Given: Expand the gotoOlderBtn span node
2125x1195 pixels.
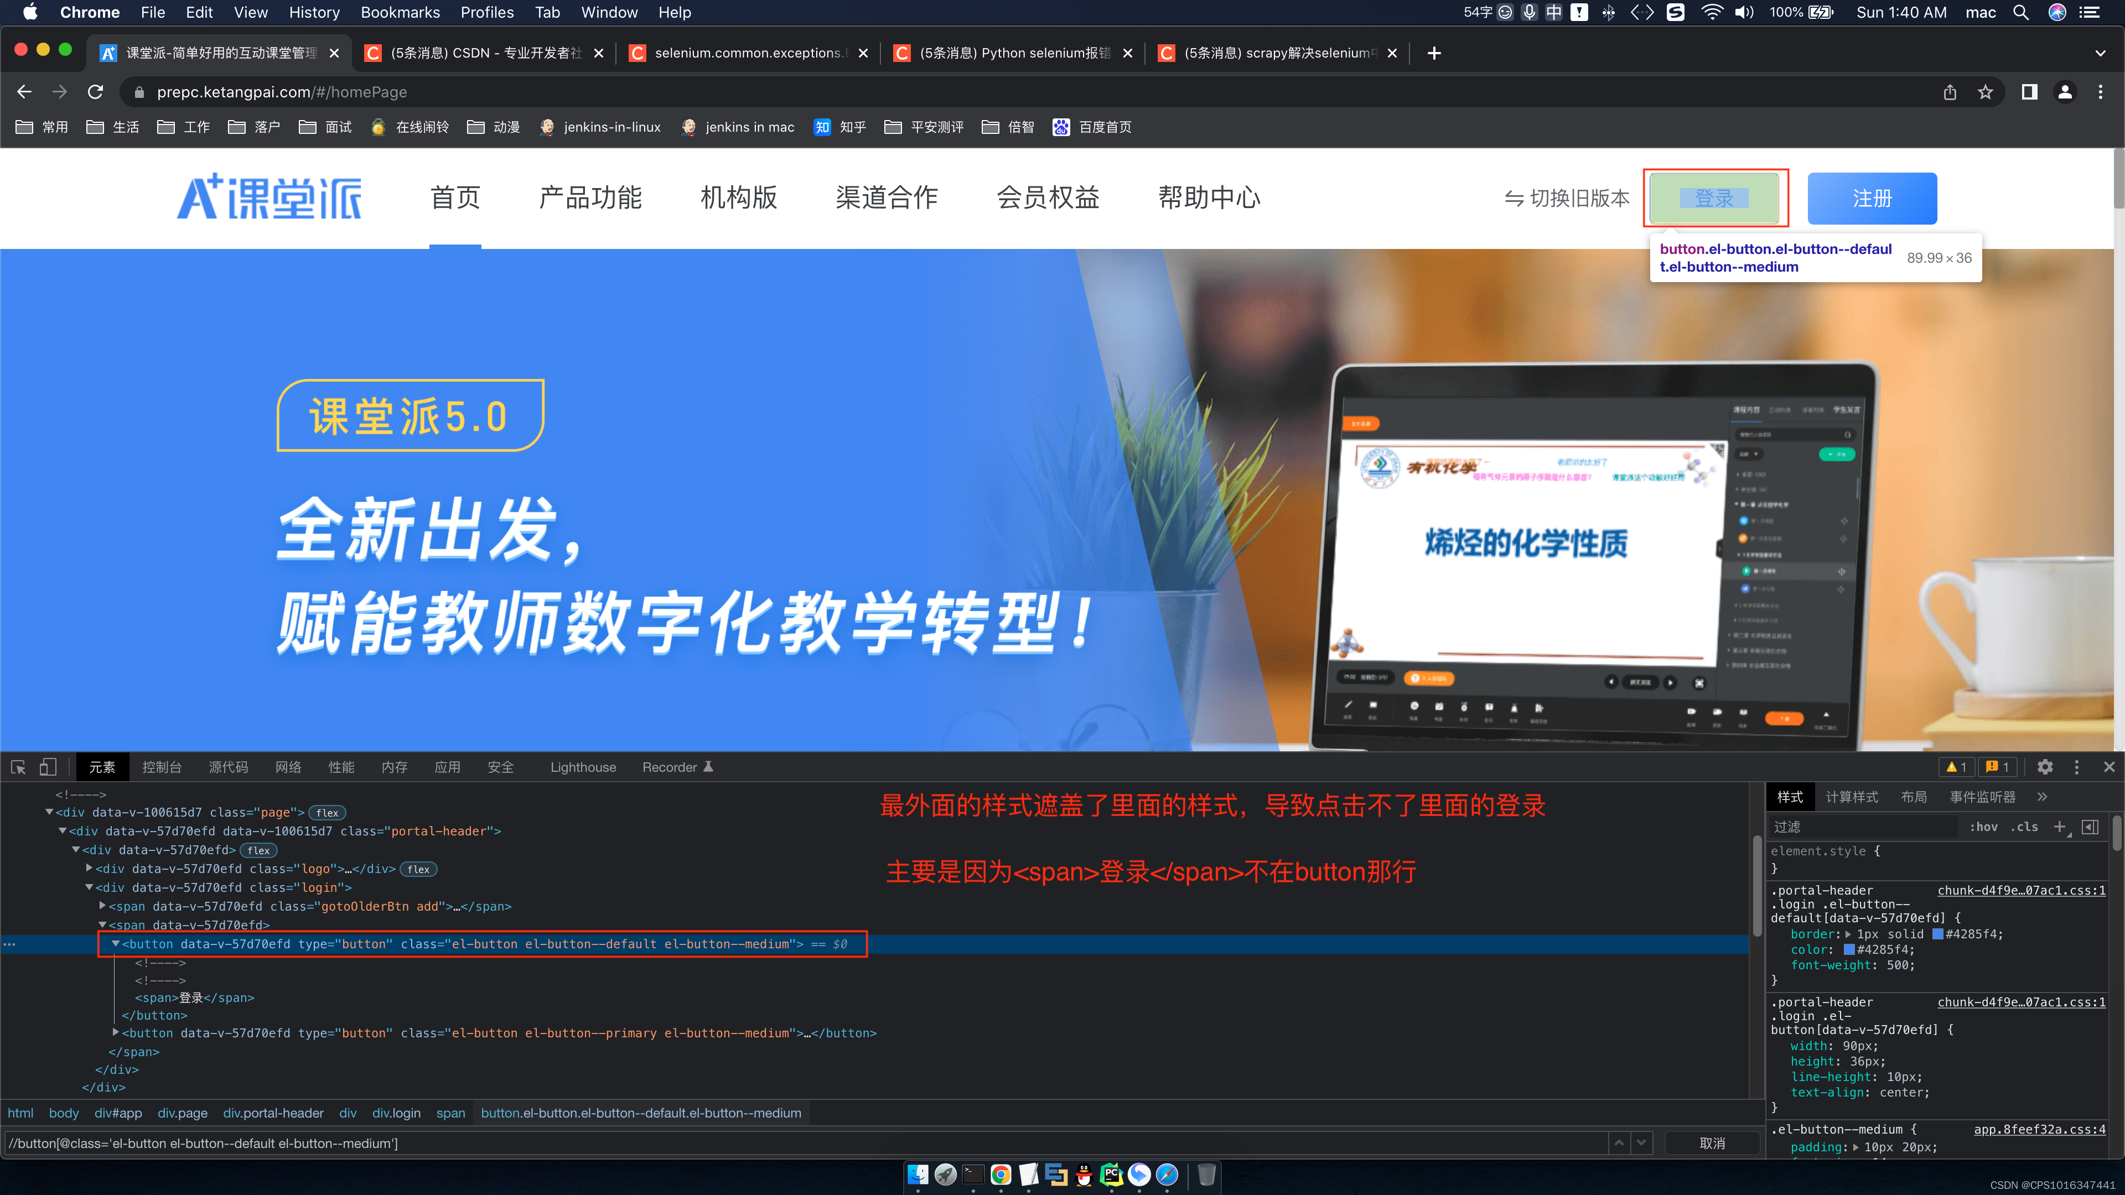Looking at the screenshot, I should (102, 906).
